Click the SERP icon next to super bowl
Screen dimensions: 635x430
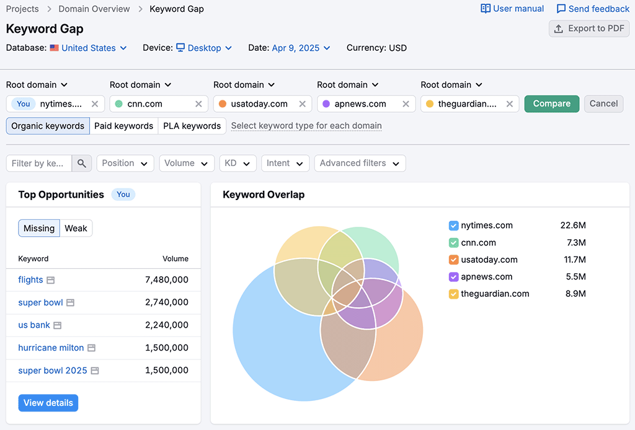pyautogui.click(x=71, y=302)
